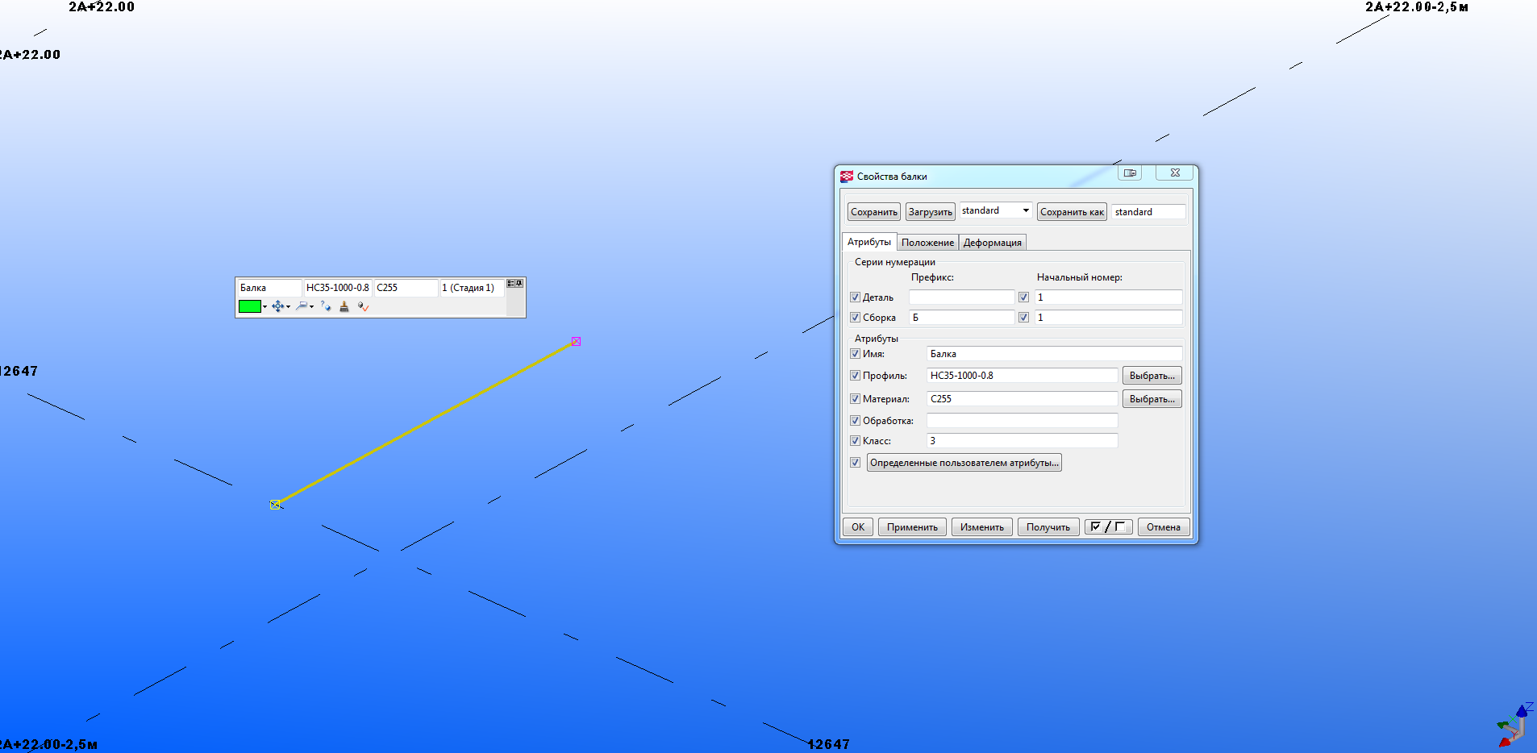Uncheck the Профиль attribute checkbox
Screen dimensions: 1537x753
[855, 376]
